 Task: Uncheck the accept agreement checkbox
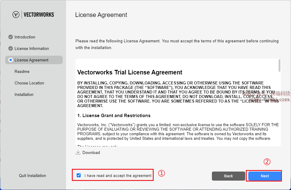79,175
